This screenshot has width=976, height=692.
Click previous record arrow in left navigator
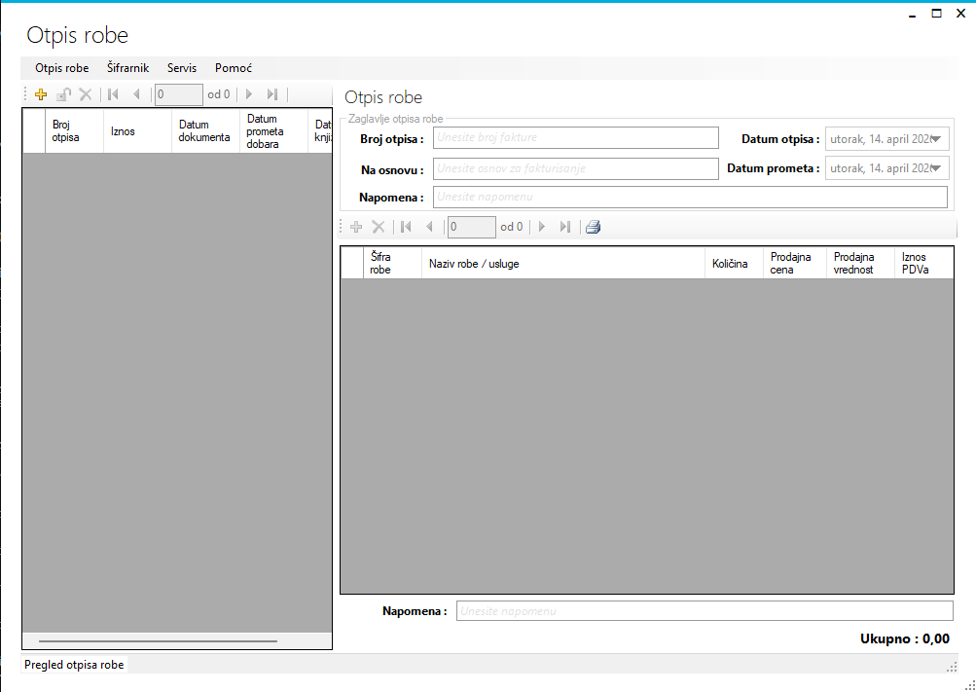coord(136,94)
